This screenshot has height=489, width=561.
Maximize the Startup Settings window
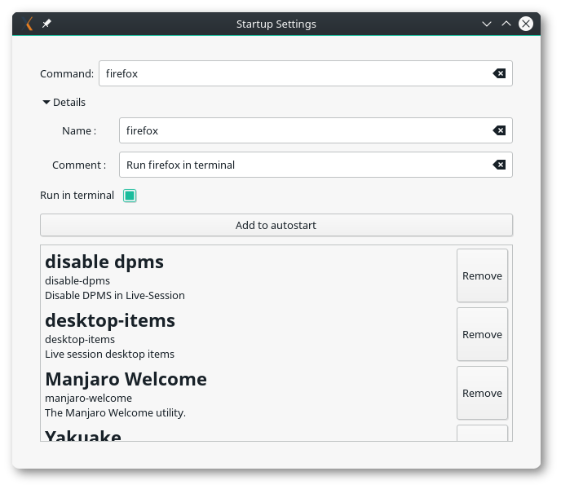pos(506,24)
